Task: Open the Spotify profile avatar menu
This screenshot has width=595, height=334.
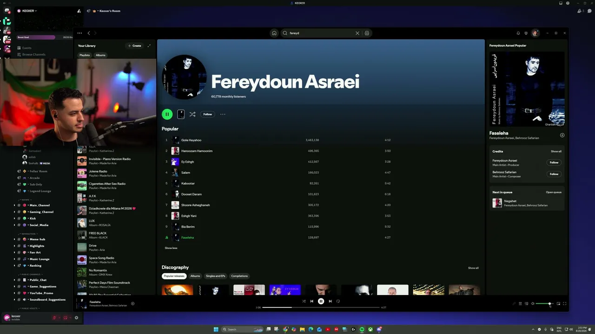Action: (x=535, y=33)
